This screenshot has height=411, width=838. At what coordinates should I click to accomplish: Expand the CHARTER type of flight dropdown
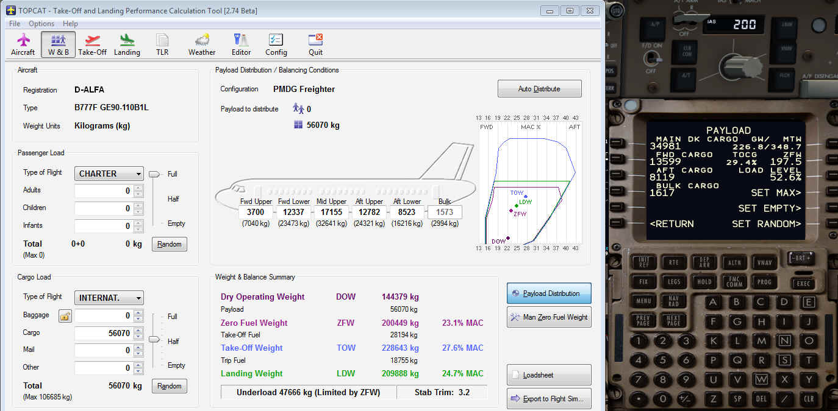pyautogui.click(x=109, y=174)
